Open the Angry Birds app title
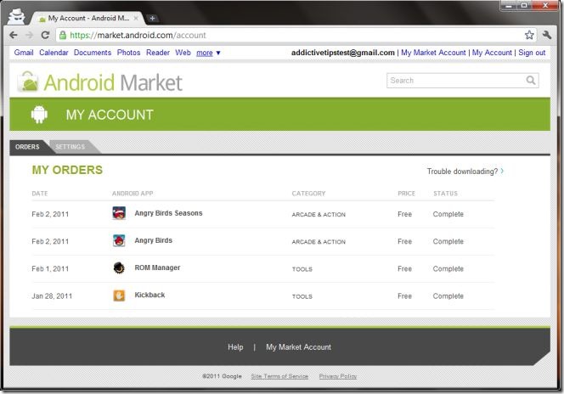The image size is (564, 394). [153, 240]
